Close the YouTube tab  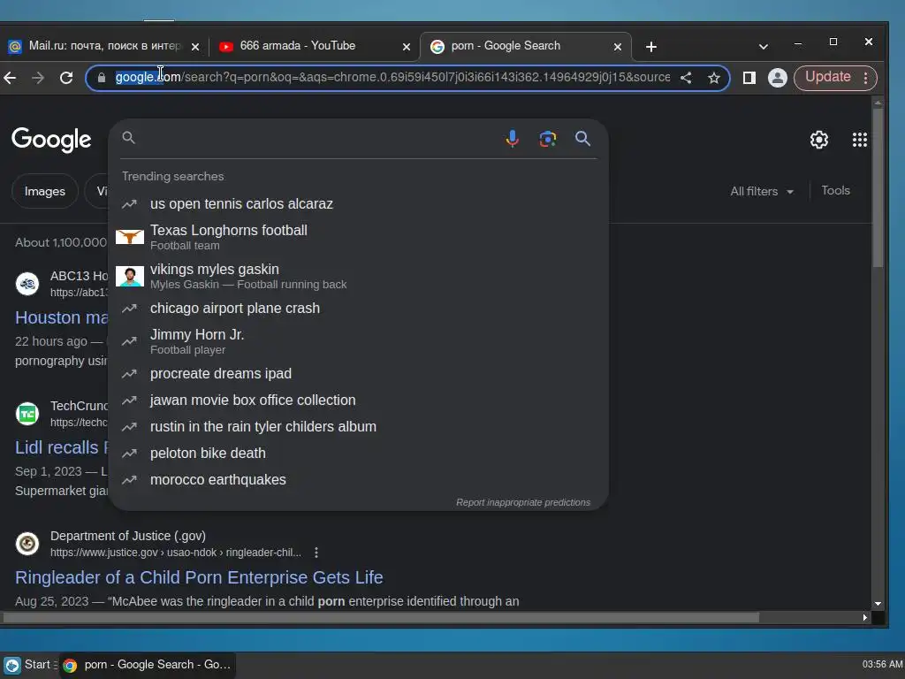click(x=407, y=47)
